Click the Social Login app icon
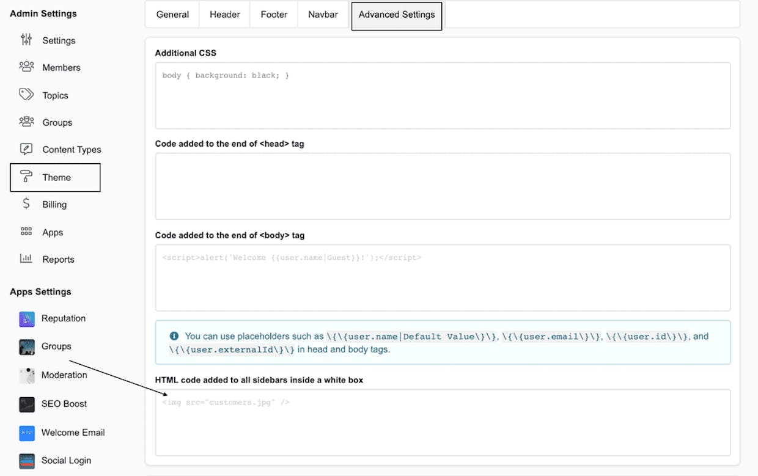The image size is (758, 476). [x=27, y=461]
